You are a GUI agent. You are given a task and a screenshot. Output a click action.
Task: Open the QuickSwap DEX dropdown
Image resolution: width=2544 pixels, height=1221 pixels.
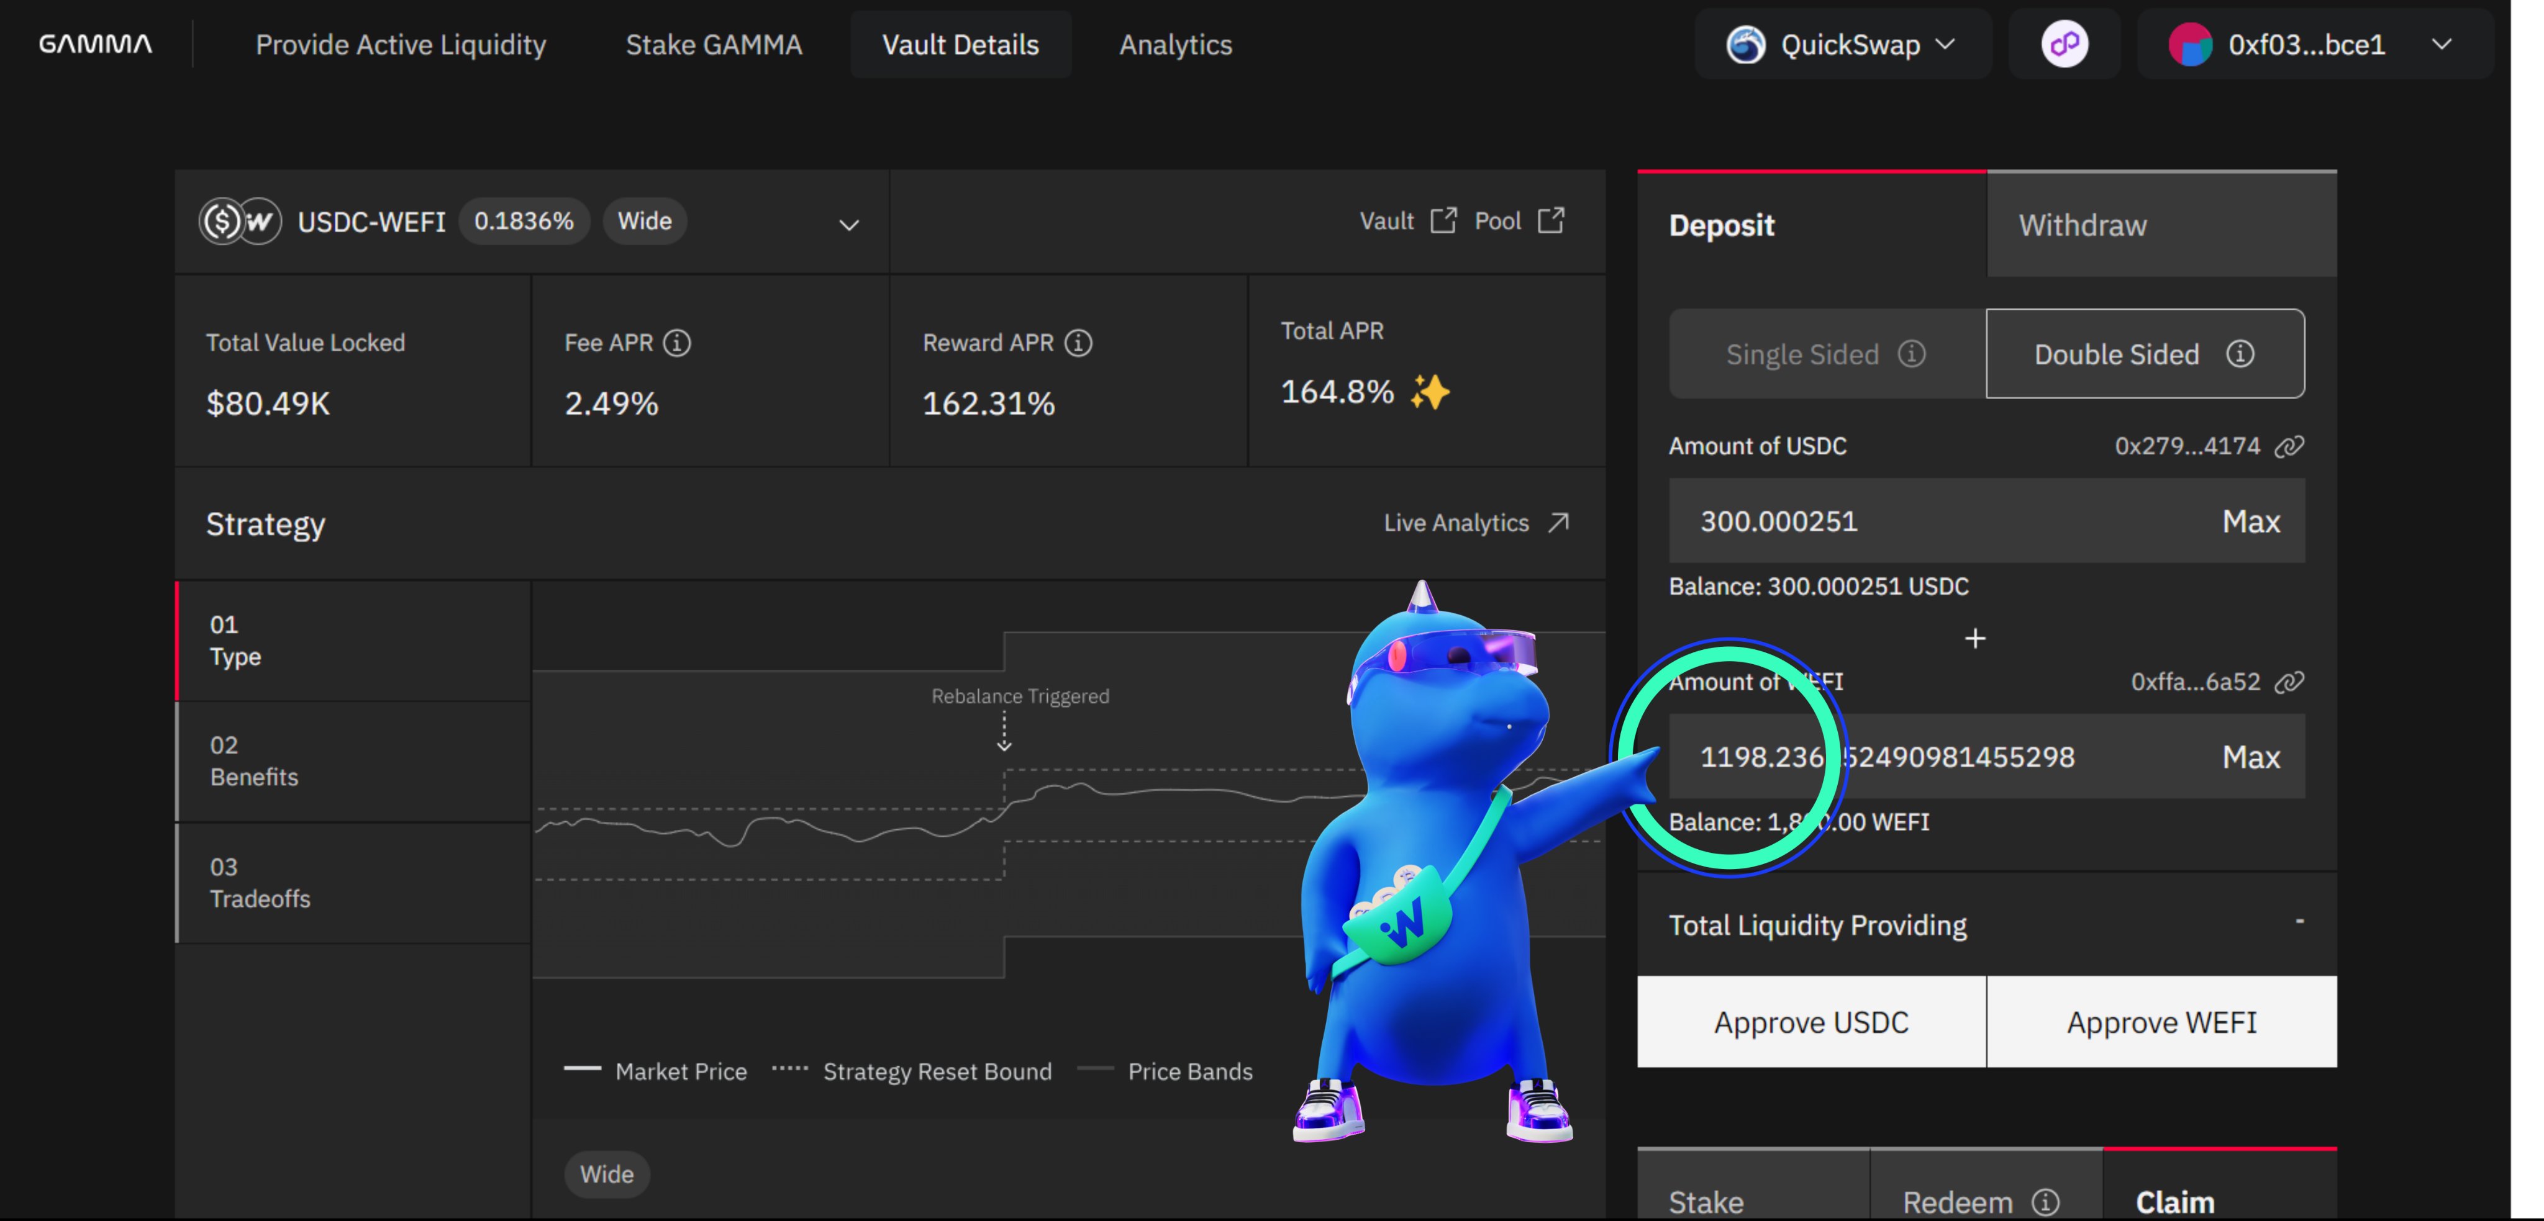click(1843, 45)
